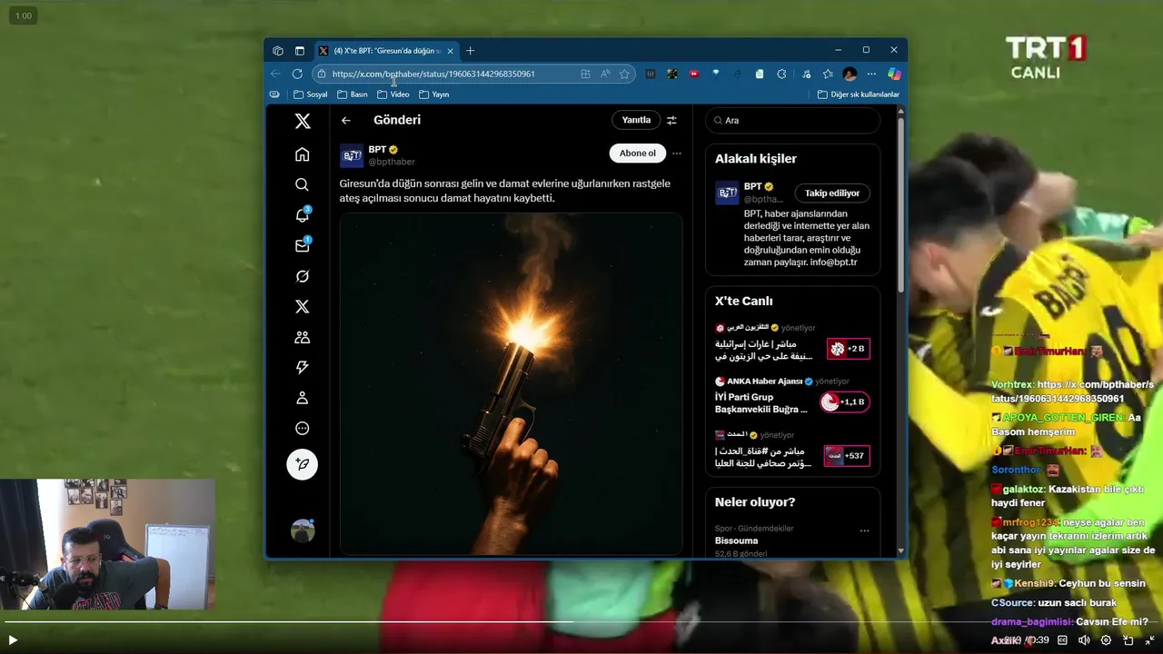Screen dimensions: 1163x654
Task: Click the Abone ol button
Action: tap(637, 154)
